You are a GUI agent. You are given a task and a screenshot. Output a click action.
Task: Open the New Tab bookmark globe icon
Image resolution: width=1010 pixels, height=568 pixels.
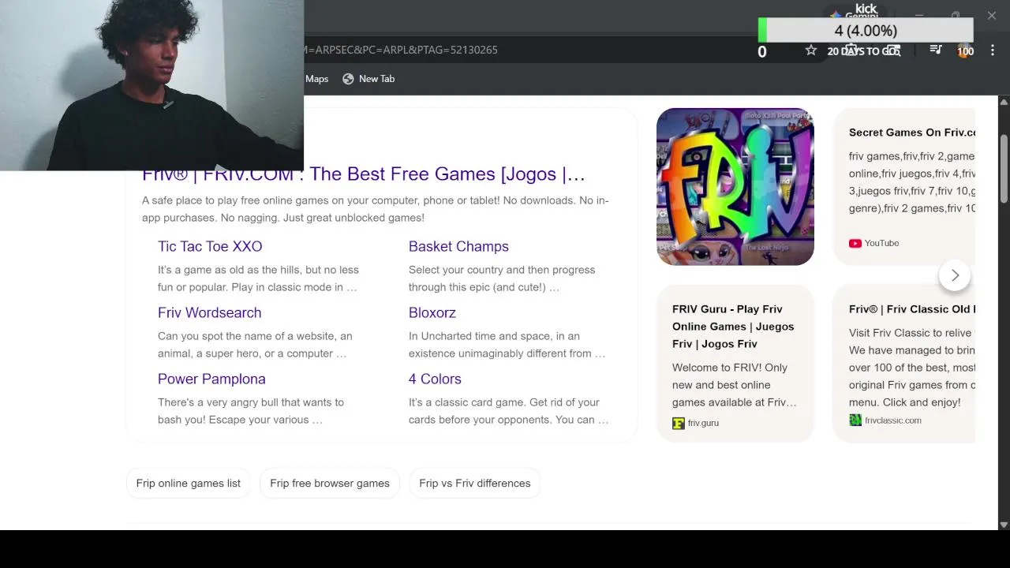pos(348,79)
